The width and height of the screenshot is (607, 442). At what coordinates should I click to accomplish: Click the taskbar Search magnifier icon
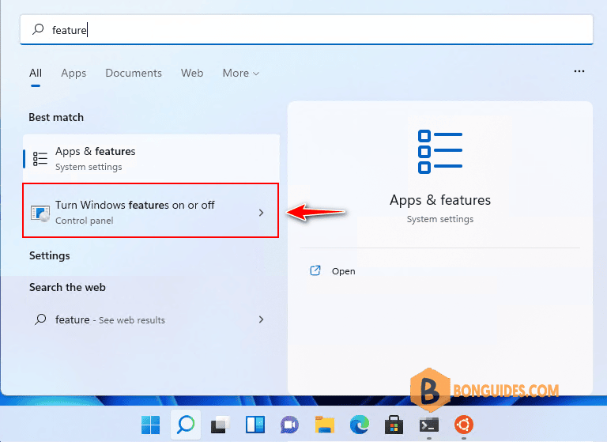click(x=186, y=425)
